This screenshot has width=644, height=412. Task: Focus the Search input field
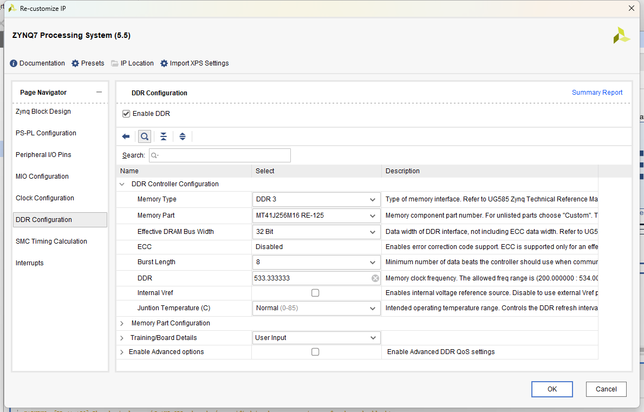pyautogui.click(x=220, y=155)
